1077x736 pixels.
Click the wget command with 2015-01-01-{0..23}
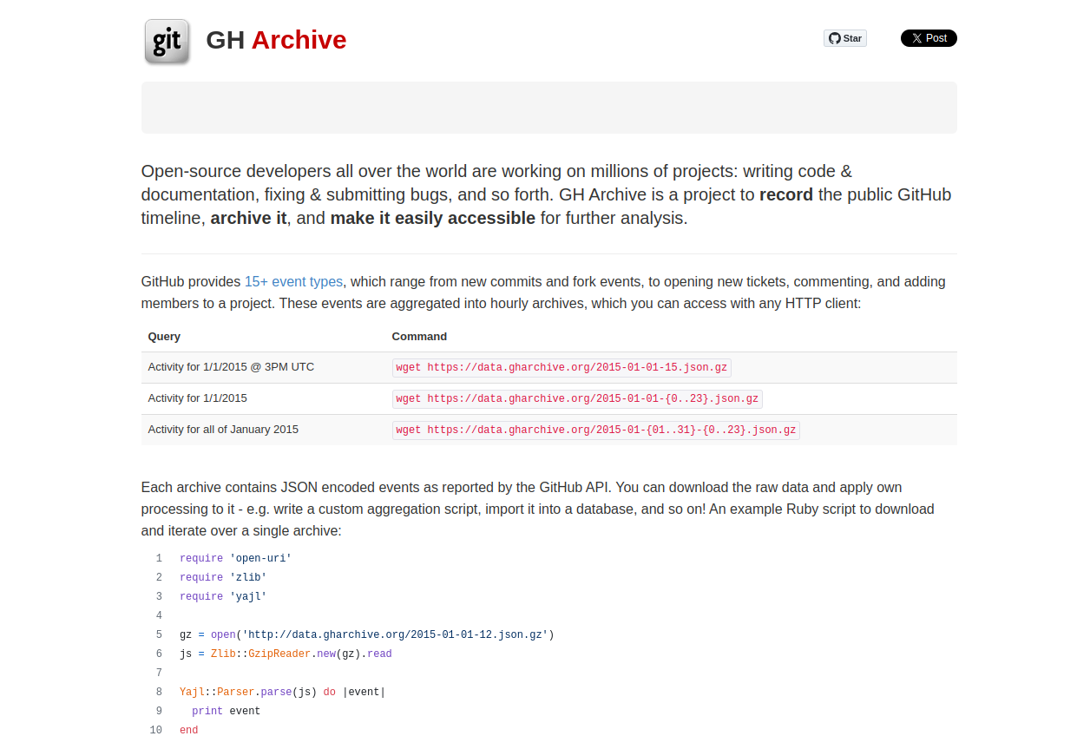point(577,399)
